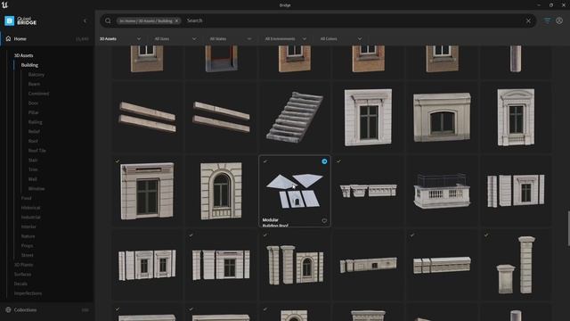570x321 pixels.
Task: Select the Street category
Action: pyautogui.click(x=28, y=255)
